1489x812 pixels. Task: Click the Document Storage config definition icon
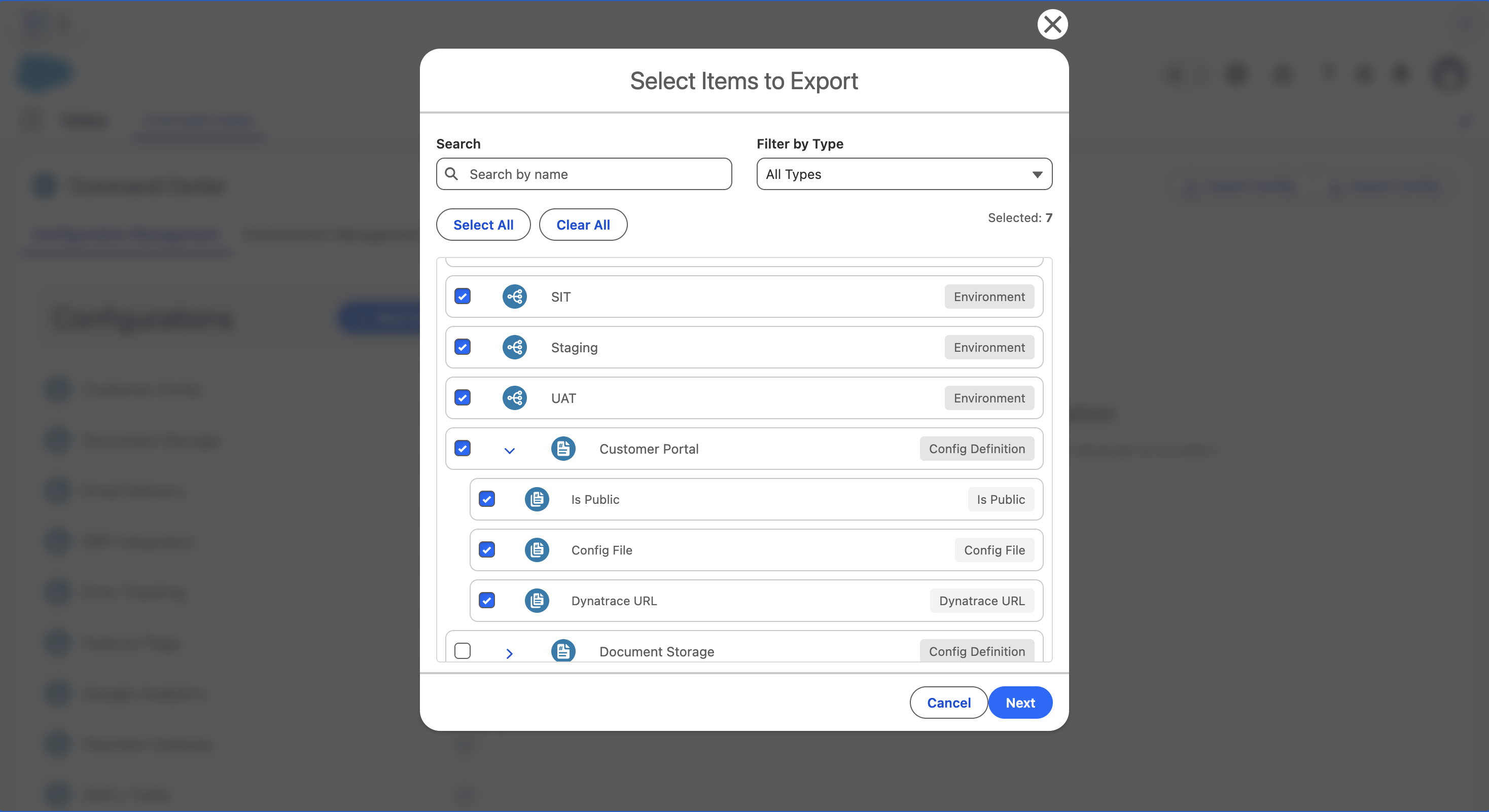(x=563, y=650)
